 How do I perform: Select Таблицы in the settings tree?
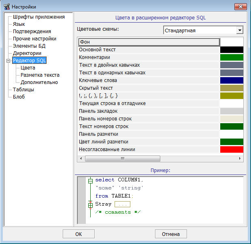pyautogui.click(x=23, y=90)
